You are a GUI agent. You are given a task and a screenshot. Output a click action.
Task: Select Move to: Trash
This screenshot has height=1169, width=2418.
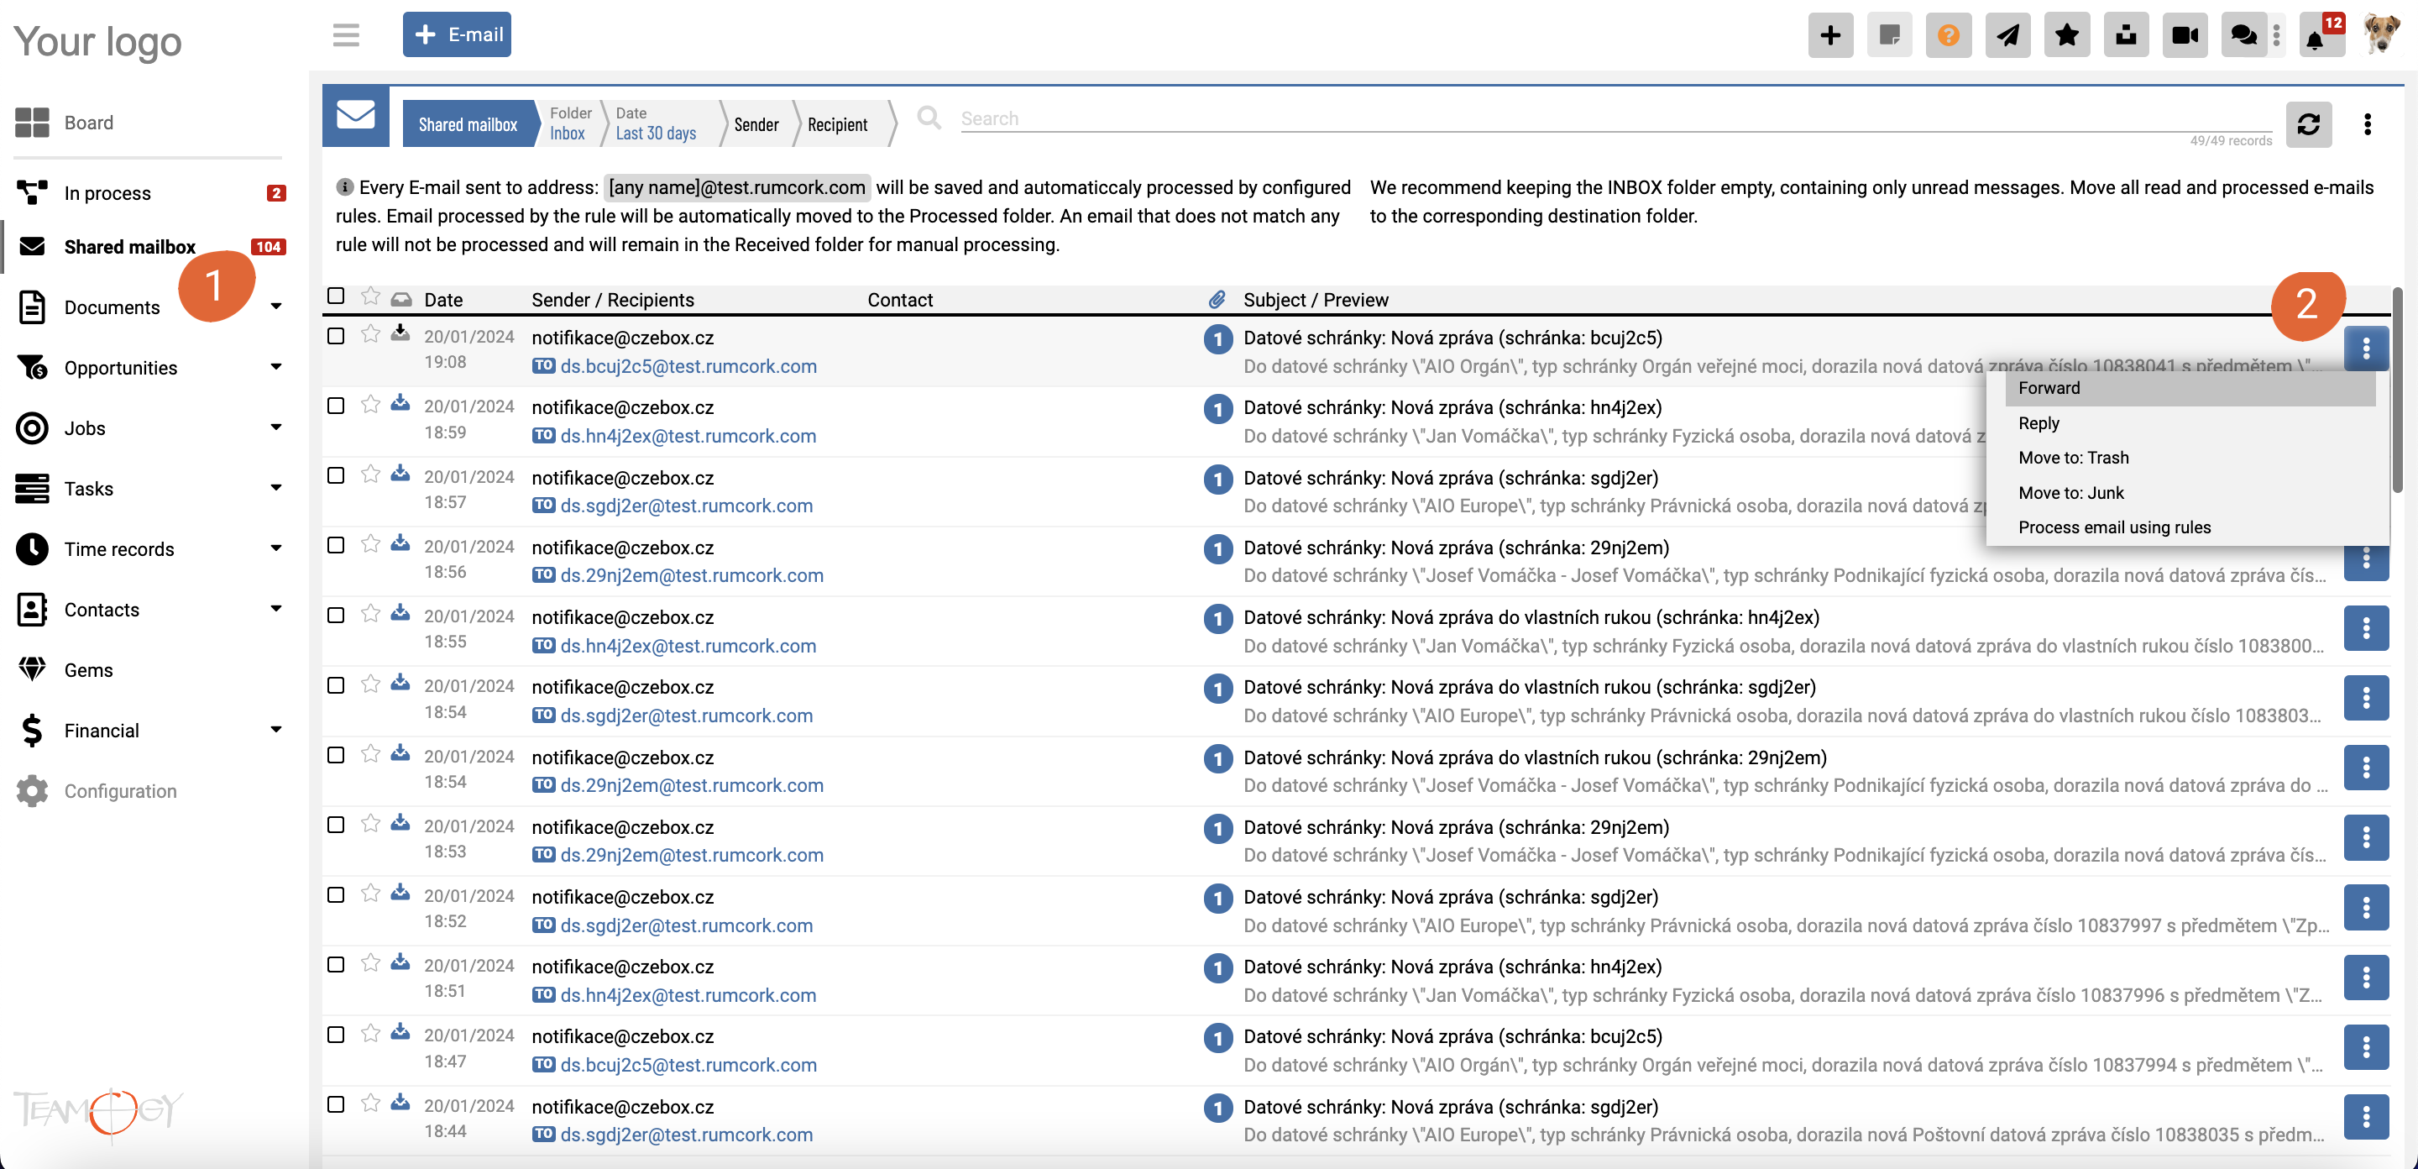click(2190, 458)
